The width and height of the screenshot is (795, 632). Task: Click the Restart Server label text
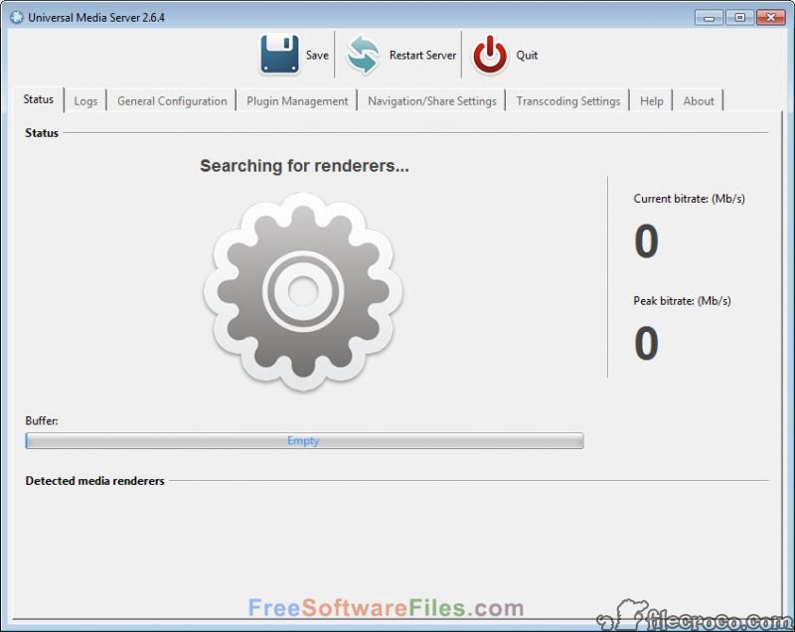(423, 55)
